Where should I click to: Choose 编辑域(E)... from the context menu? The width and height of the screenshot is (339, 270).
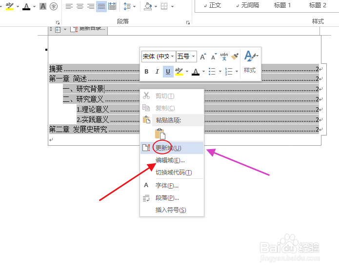(x=172, y=160)
